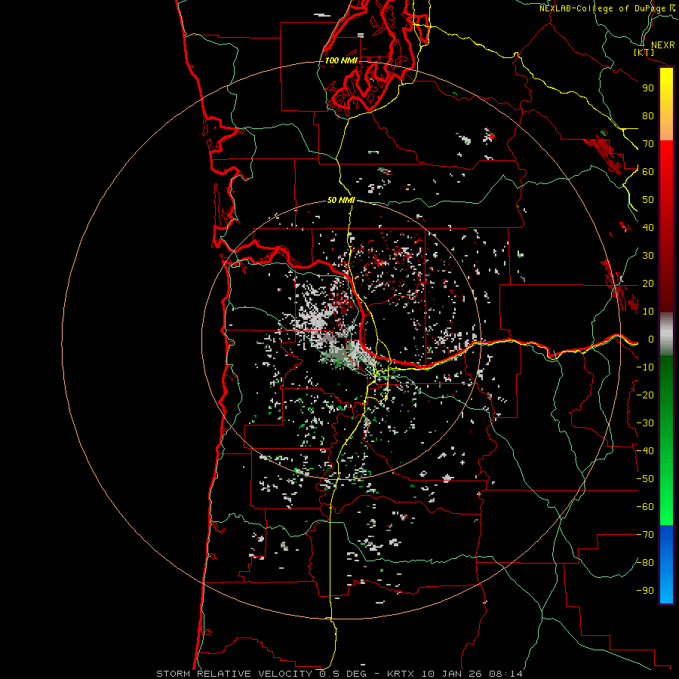
Task: Click the 20 value on velocity scale
Action: click(648, 284)
